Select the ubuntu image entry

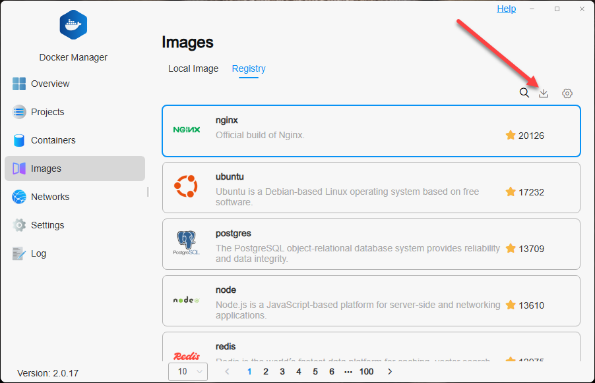point(371,188)
